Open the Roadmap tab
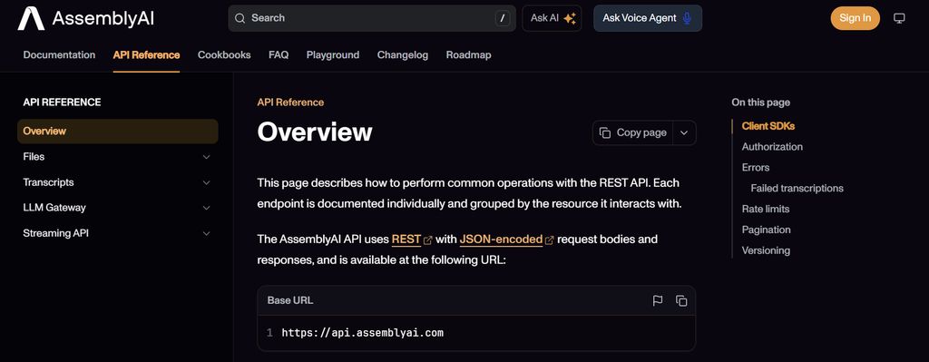Viewport: 929px width, 362px height. 469,55
